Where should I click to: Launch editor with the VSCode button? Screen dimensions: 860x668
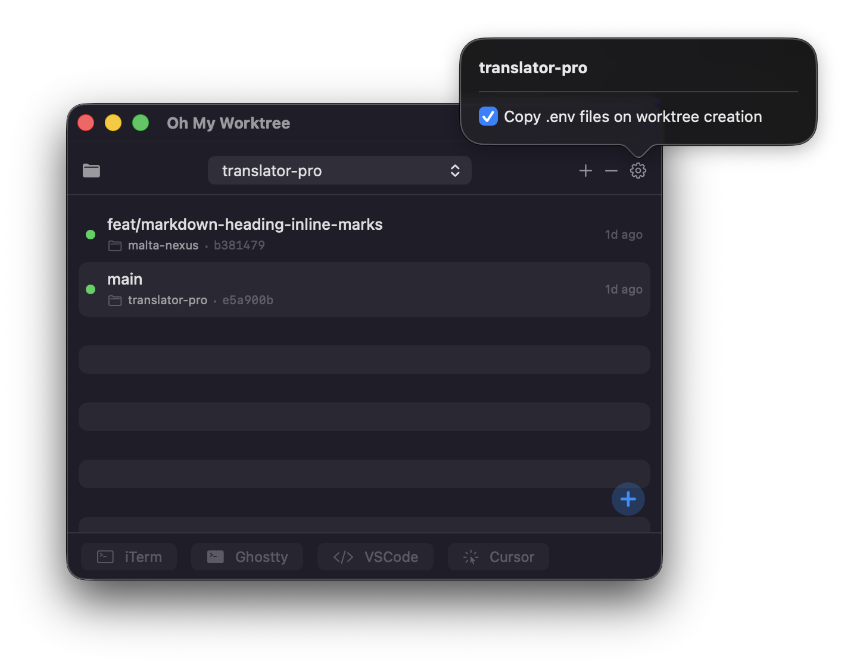375,556
